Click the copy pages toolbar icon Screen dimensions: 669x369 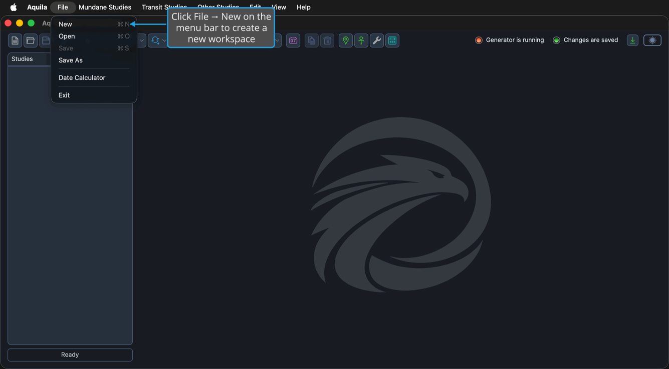pos(312,40)
